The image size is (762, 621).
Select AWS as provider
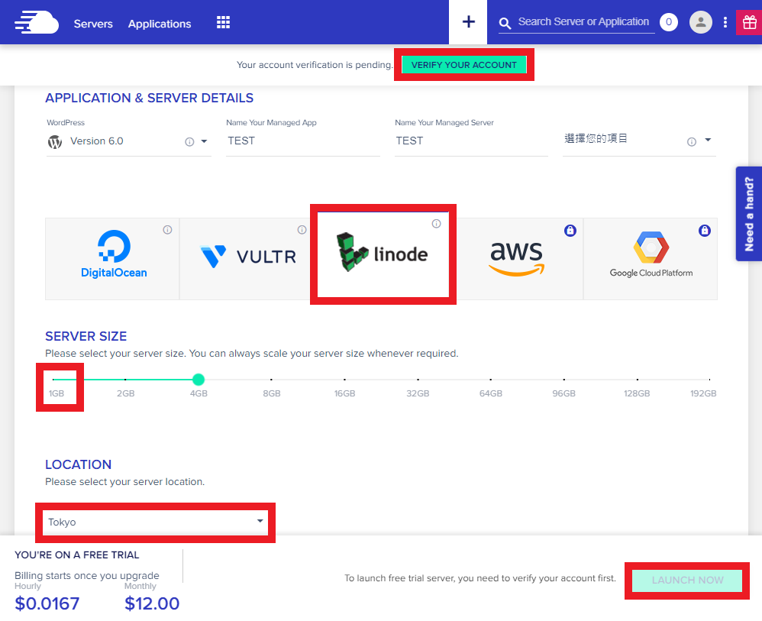pyautogui.click(x=517, y=259)
